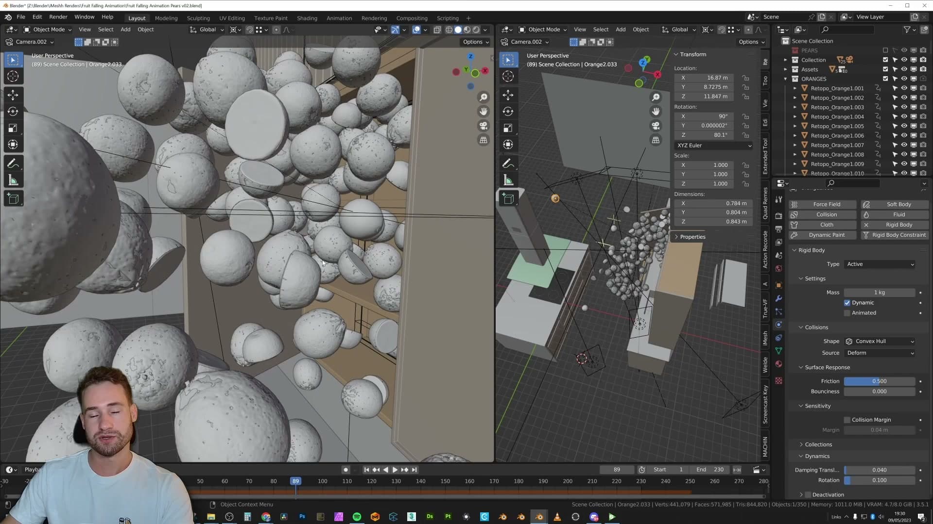Click the End frame field in timeline
This screenshot has width=933, height=524.
[710, 470]
